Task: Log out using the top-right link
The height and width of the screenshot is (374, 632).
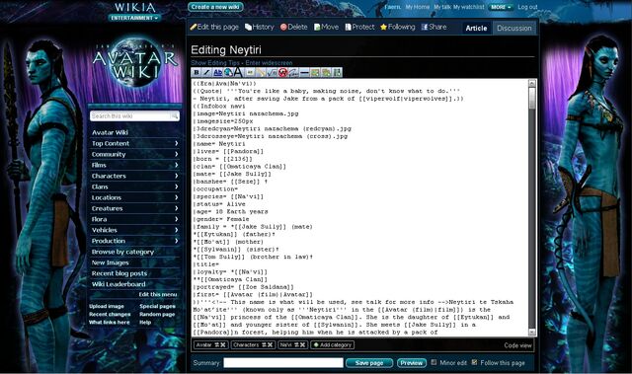Action: point(527,7)
